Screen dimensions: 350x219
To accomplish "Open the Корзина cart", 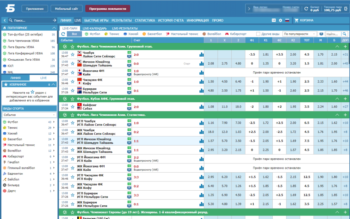I will 304,20.
